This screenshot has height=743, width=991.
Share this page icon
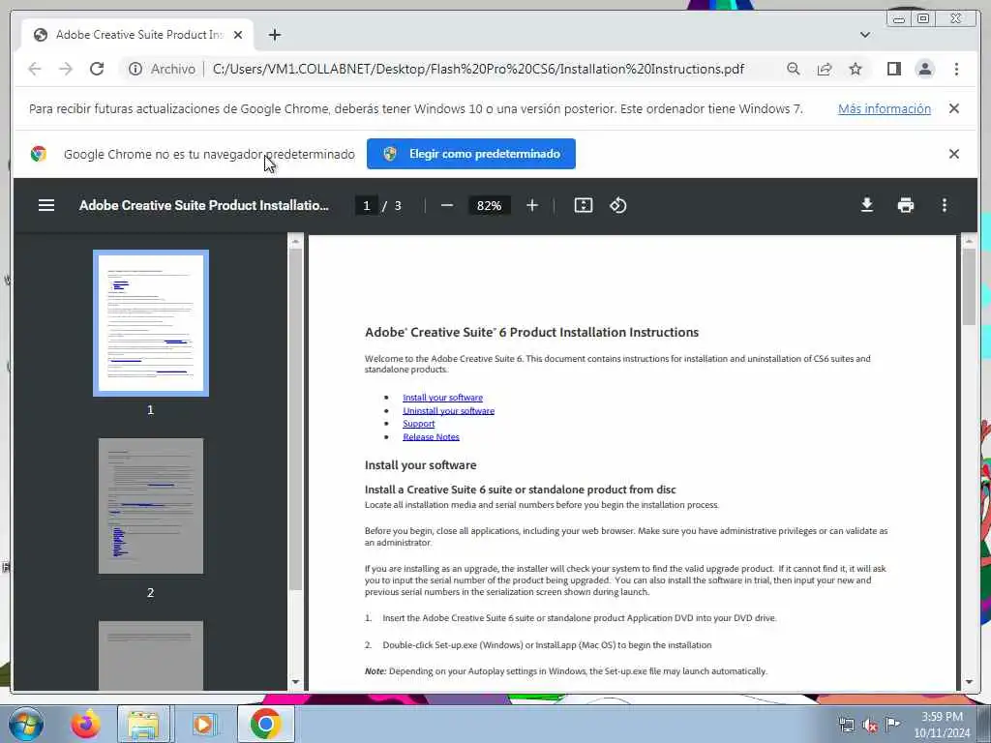coord(825,69)
